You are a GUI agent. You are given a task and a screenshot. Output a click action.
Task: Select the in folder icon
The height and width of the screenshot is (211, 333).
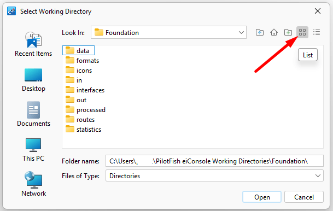(x=69, y=80)
